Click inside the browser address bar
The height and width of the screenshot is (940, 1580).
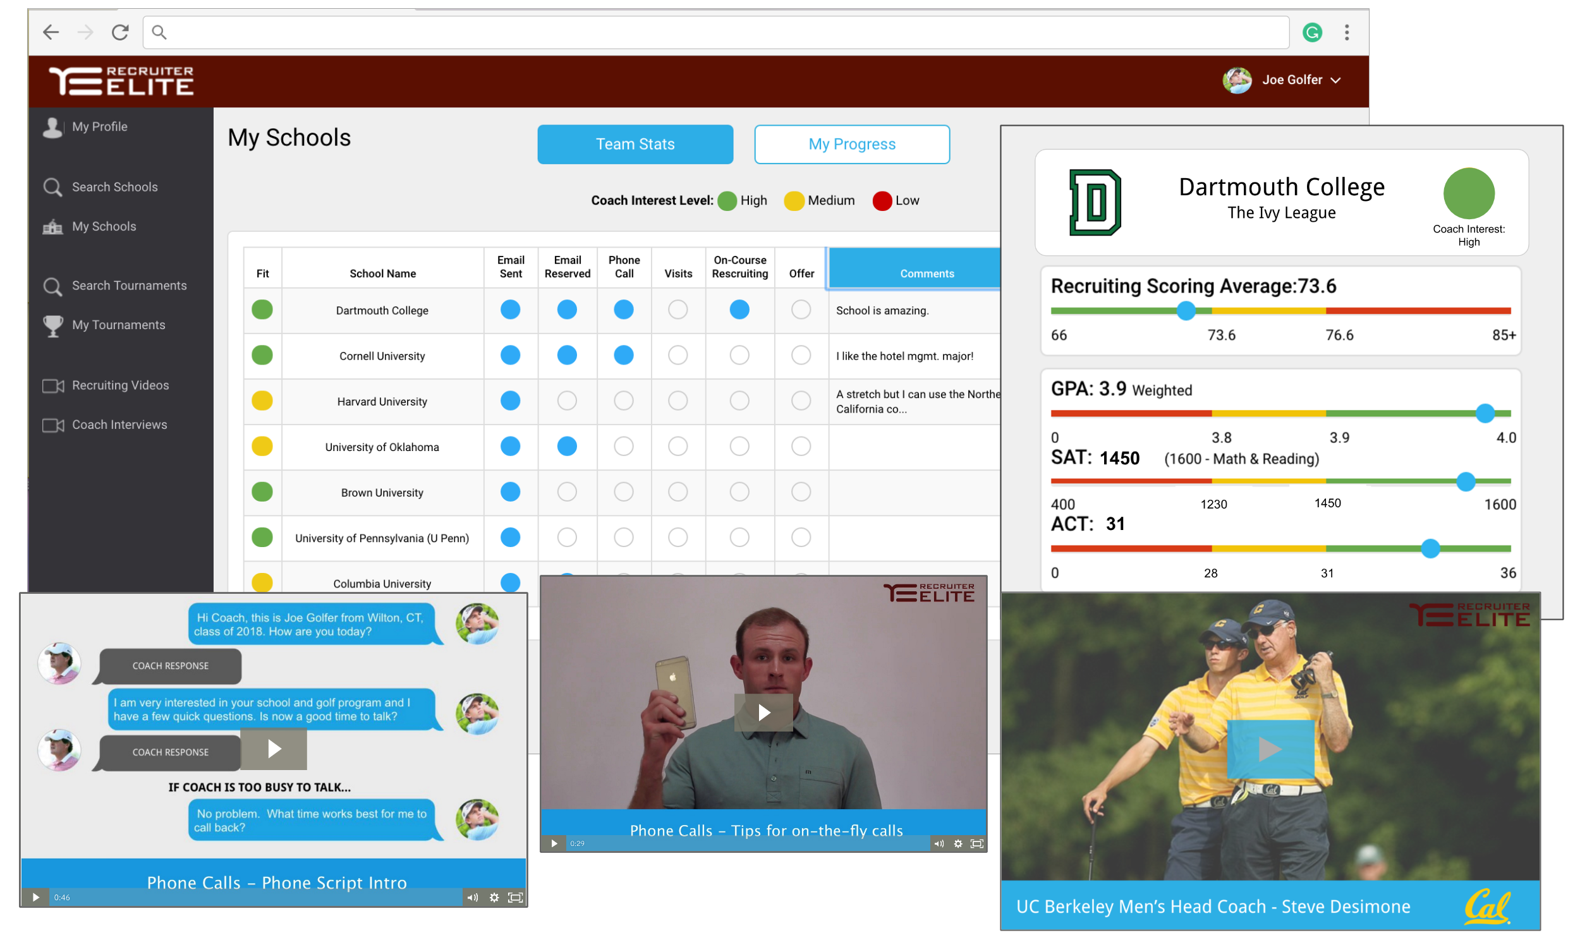click(716, 32)
